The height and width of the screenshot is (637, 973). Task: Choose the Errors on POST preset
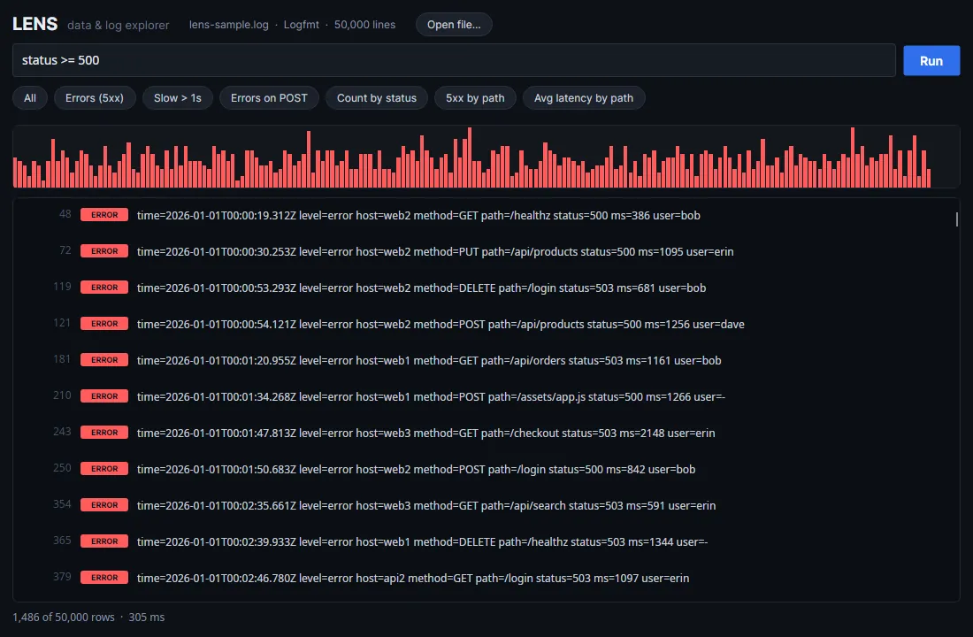[269, 98]
